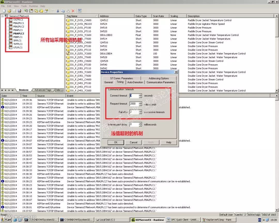Click the tag icon of 331_P_D251_TC600
This screenshot has width=279, height=223.
tap(68, 53)
